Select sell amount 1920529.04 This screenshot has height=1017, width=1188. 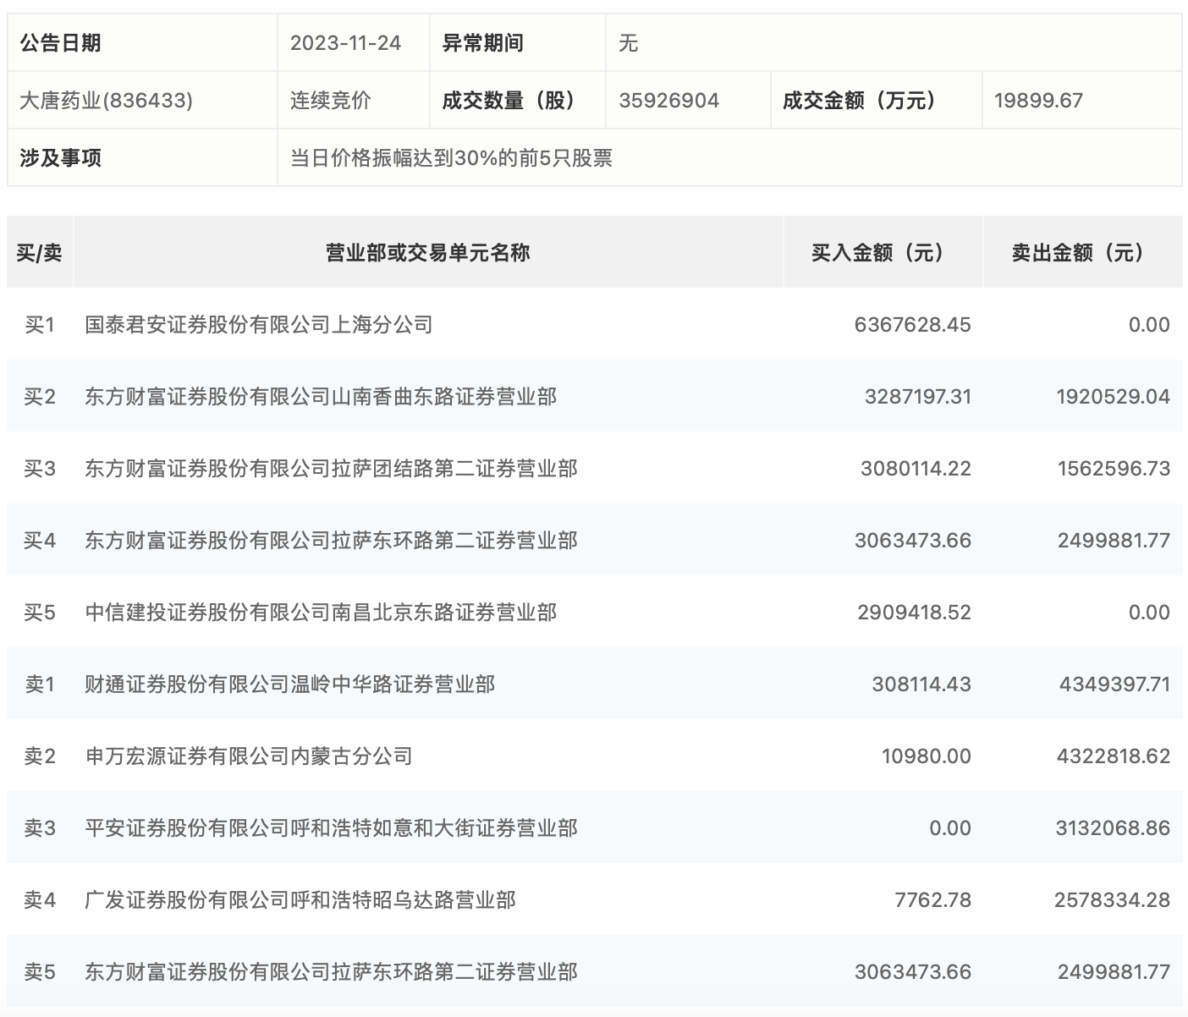[x=1114, y=397]
